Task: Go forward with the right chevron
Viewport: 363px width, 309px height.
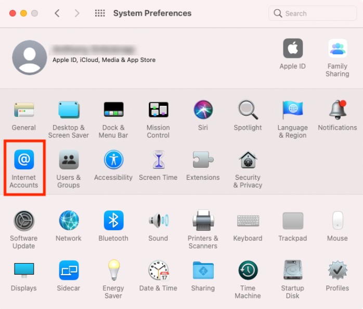Action: [77, 13]
